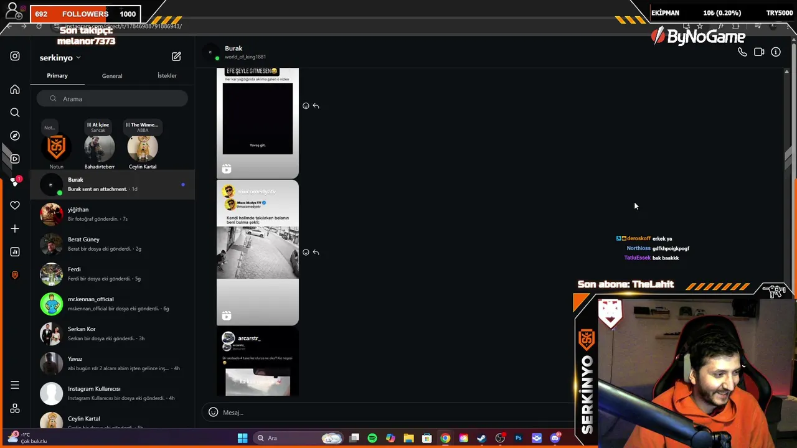The width and height of the screenshot is (797, 448).
Task: Open the sidebar Search magnifier icon
Action: [15, 113]
